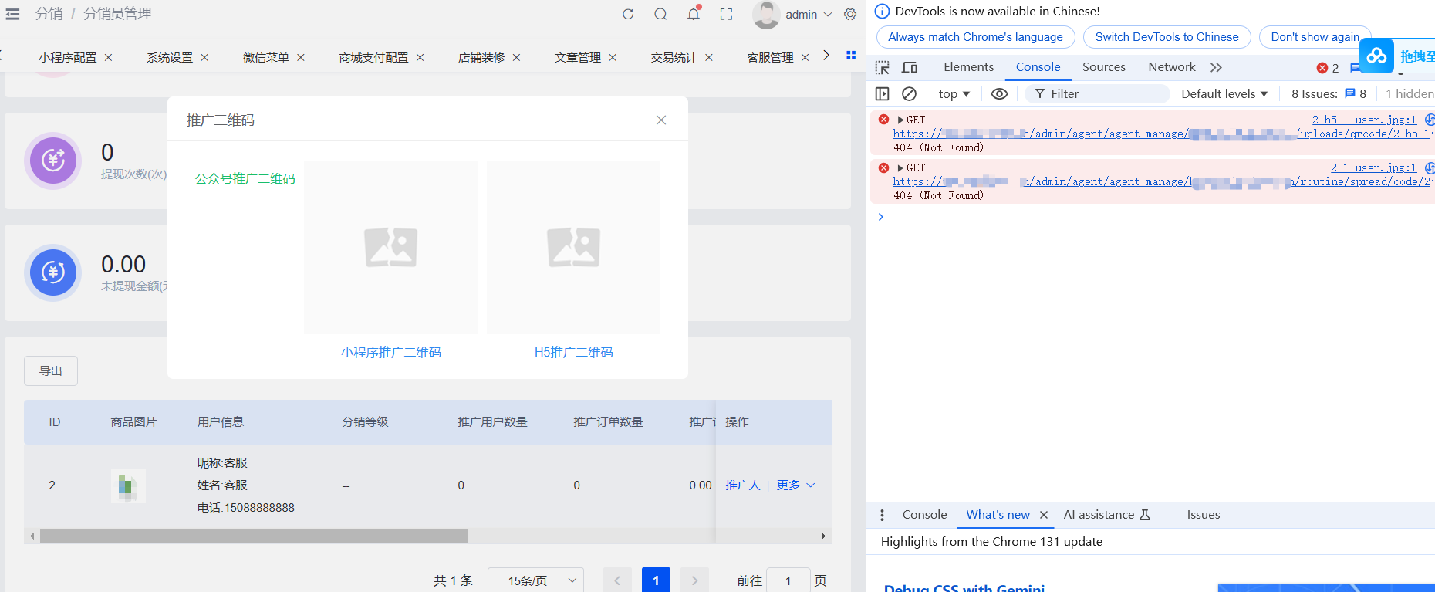Close the 小程序配置 tab
1435x592 pixels.
[109, 57]
